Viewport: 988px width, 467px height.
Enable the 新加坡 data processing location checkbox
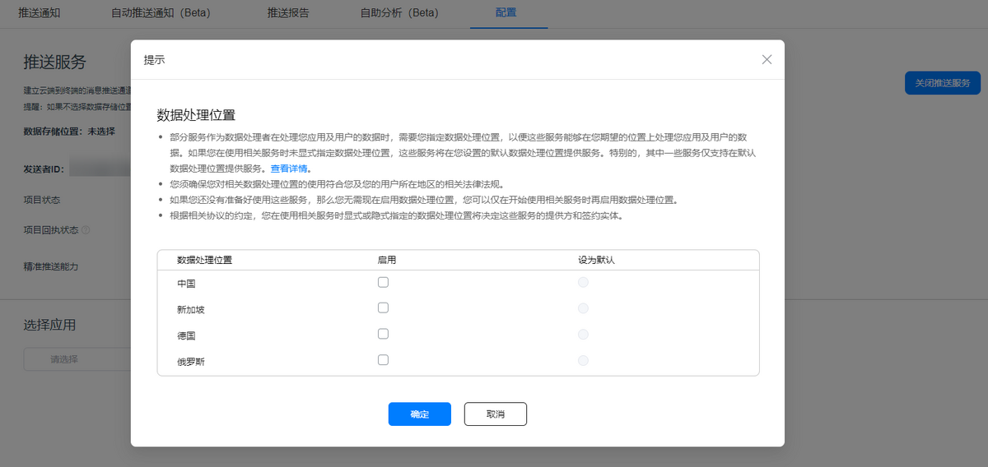point(383,308)
